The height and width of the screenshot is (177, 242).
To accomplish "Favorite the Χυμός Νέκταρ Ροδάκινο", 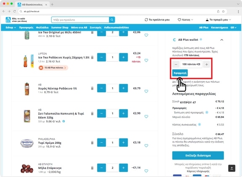I will point(146,91).
